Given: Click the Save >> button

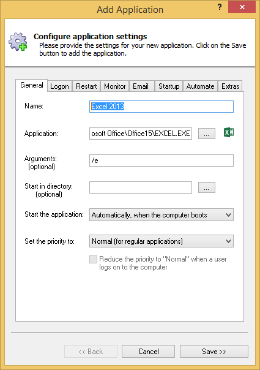Looking at the screenshot, I should pos(214,352).
